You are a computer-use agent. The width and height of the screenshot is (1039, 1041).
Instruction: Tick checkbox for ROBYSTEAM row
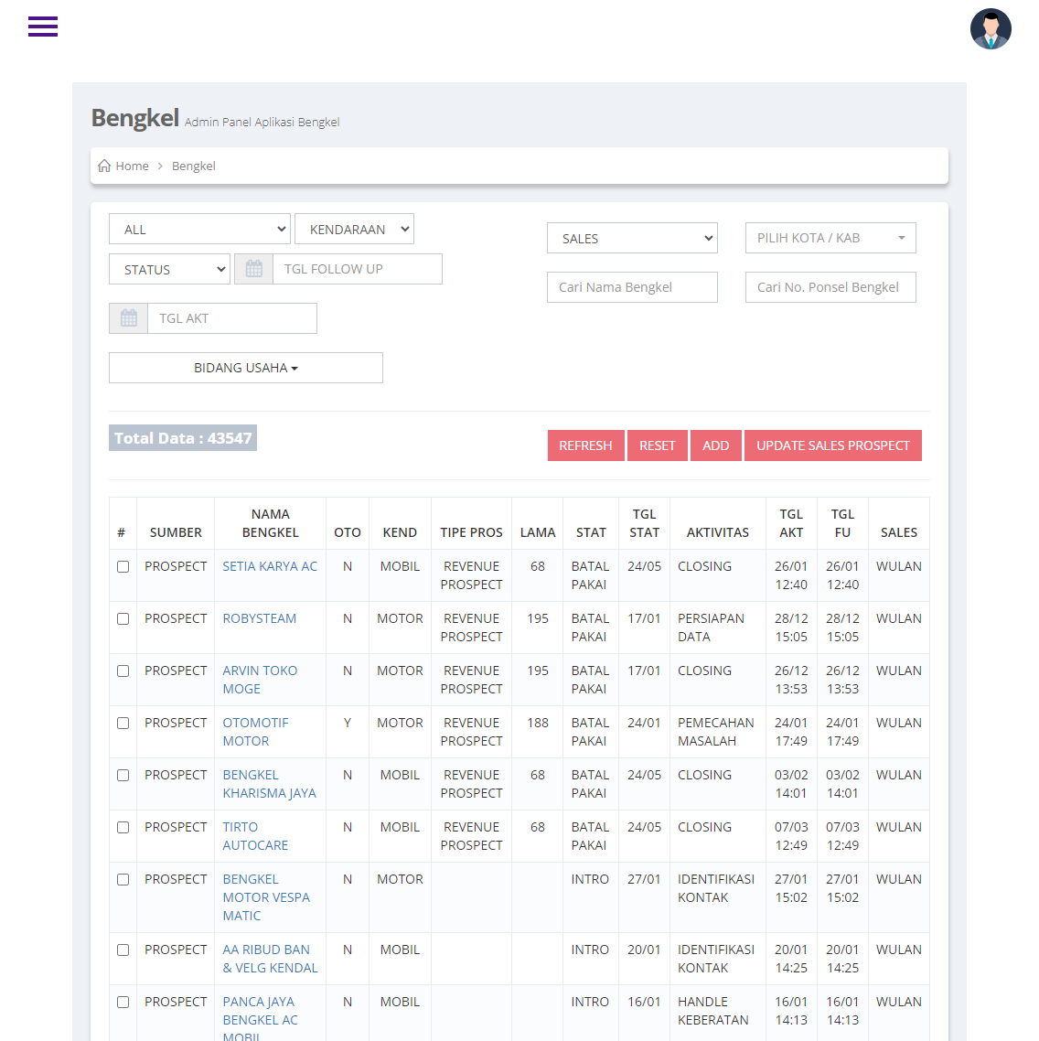pos(123,618)
